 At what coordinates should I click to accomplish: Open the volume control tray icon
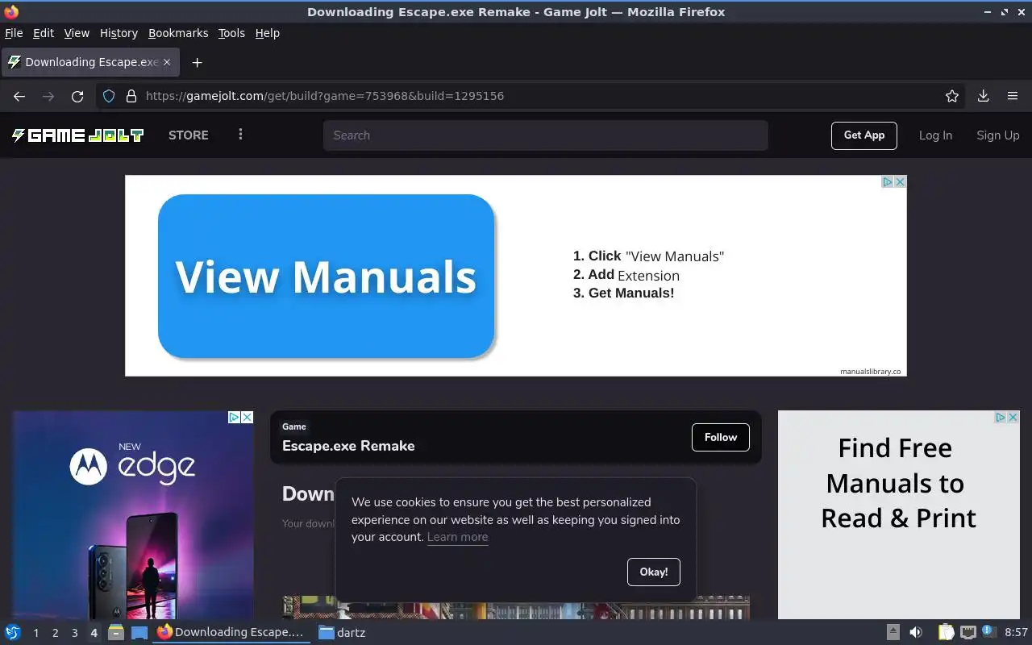pyautogui.click(x=916, y=632)
